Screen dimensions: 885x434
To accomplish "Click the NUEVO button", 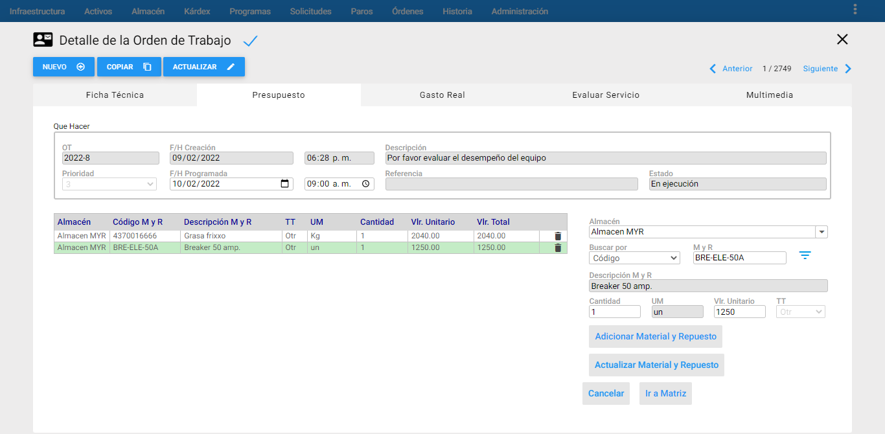I will [63, 67].
